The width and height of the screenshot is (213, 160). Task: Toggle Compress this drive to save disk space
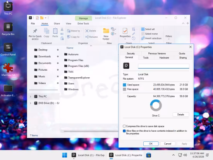(124, 126)
